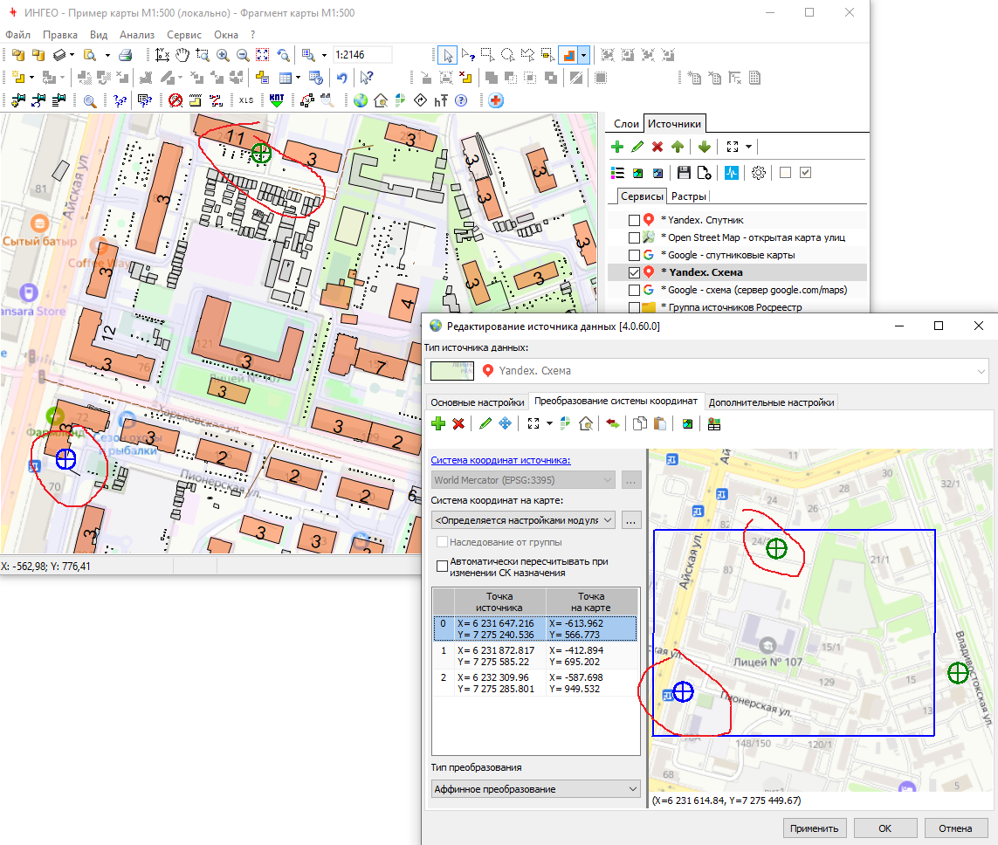Click the undo arrow icon
Viewport: 998px width, 845px height.
pos(341,78)
